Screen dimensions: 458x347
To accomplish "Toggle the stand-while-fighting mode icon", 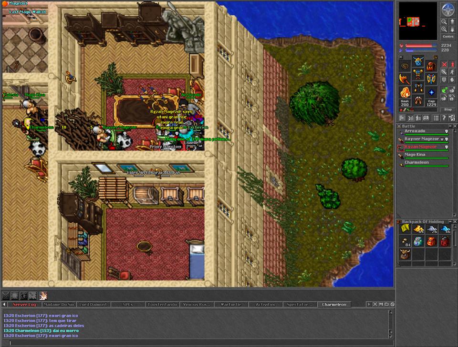I will [x=452, y=79].
